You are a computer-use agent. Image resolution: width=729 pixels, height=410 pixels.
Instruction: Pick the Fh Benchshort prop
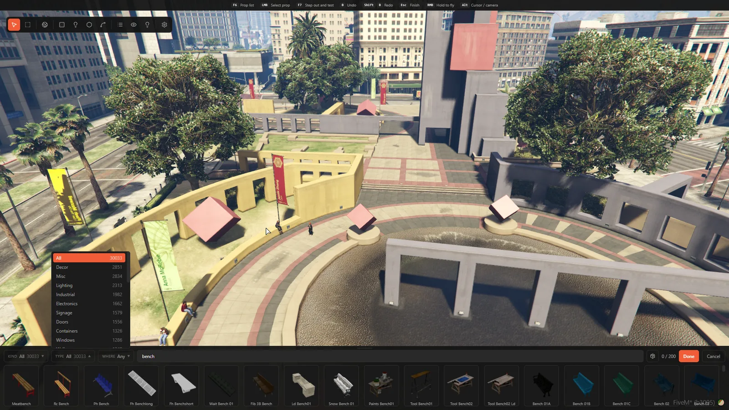181,386
